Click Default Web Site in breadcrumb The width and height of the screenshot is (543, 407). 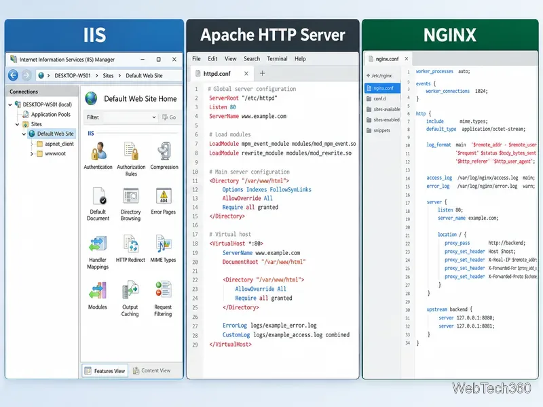click(144, 75)
